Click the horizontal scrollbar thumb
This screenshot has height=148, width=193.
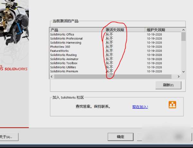click(x=113, y=77)
